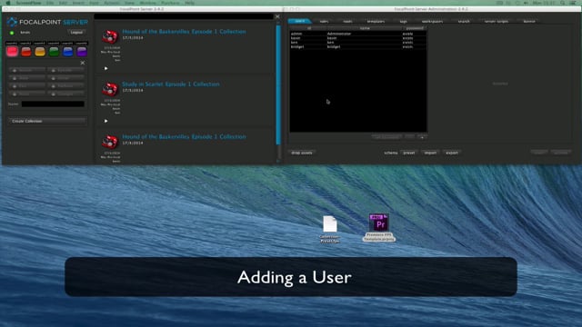Viewport: 582px width, 327px height.
Task: Click the Spotlight search icon in menu bar
Action: [x=563, y=3]
